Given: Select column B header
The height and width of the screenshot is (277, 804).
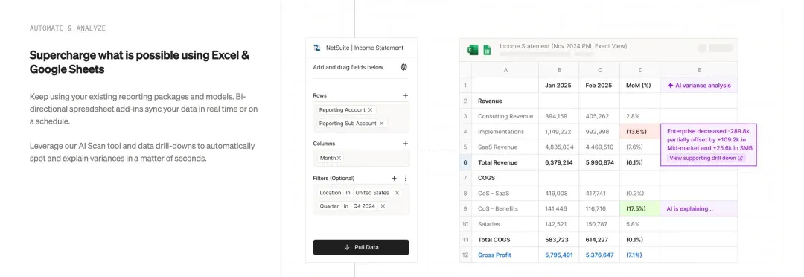Looking at the screenshot, I should [559, 70].
